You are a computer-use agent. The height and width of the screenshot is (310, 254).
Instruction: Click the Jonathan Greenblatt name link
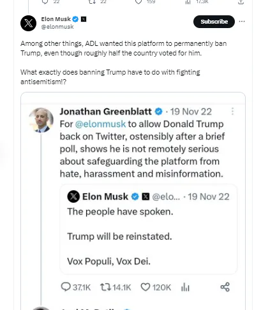pos(105,112)
